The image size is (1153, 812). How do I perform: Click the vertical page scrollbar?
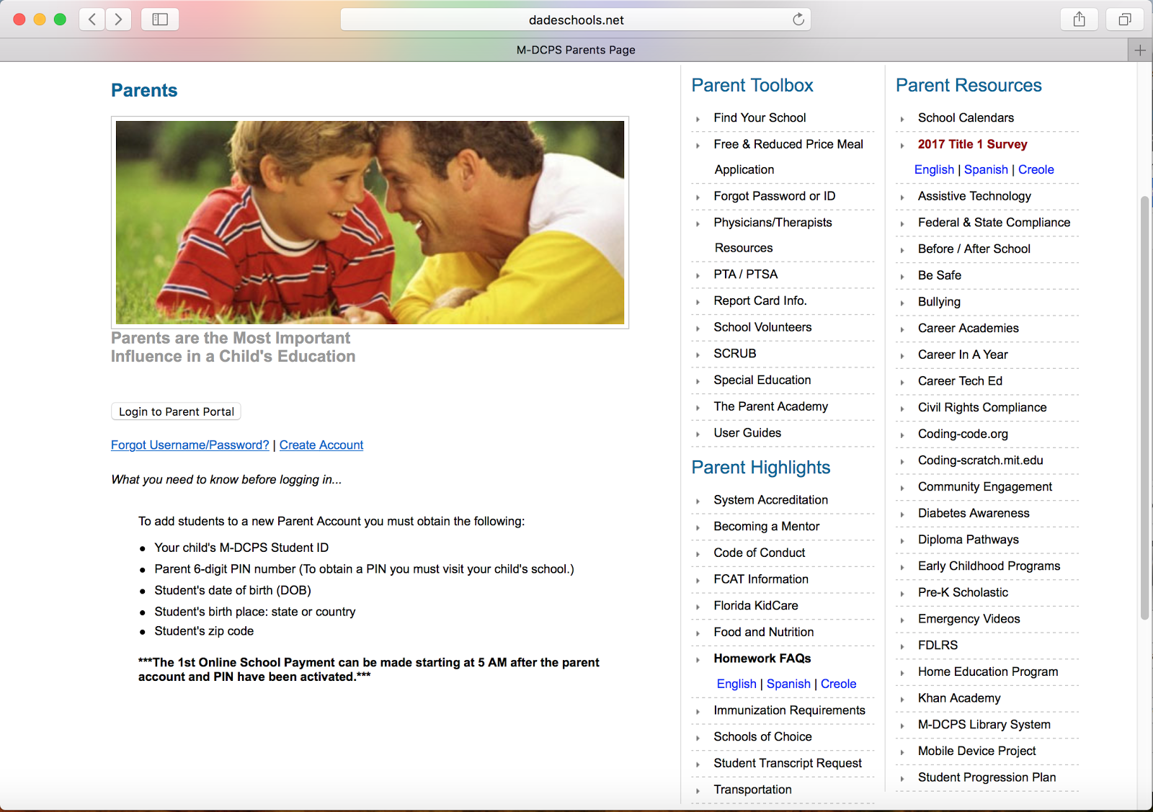[1144, 407]
